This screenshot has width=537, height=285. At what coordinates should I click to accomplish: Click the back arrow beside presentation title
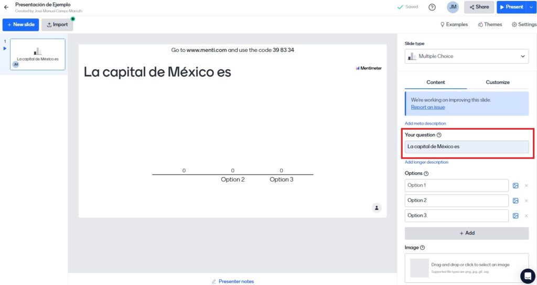[6, 7]
